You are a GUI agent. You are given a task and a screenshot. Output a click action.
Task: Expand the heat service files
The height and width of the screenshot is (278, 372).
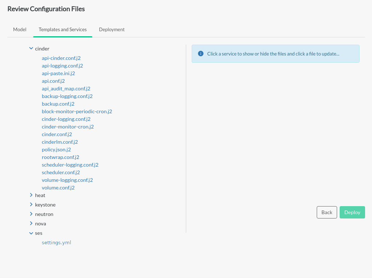pos(31,195)
